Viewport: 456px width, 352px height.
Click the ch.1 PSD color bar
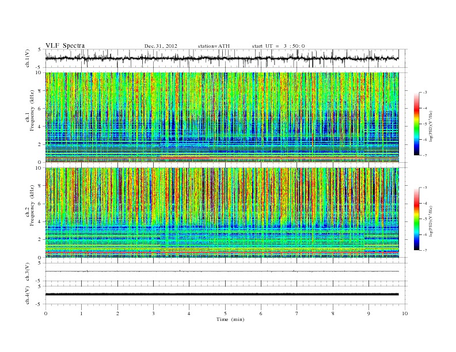point(416,124)
